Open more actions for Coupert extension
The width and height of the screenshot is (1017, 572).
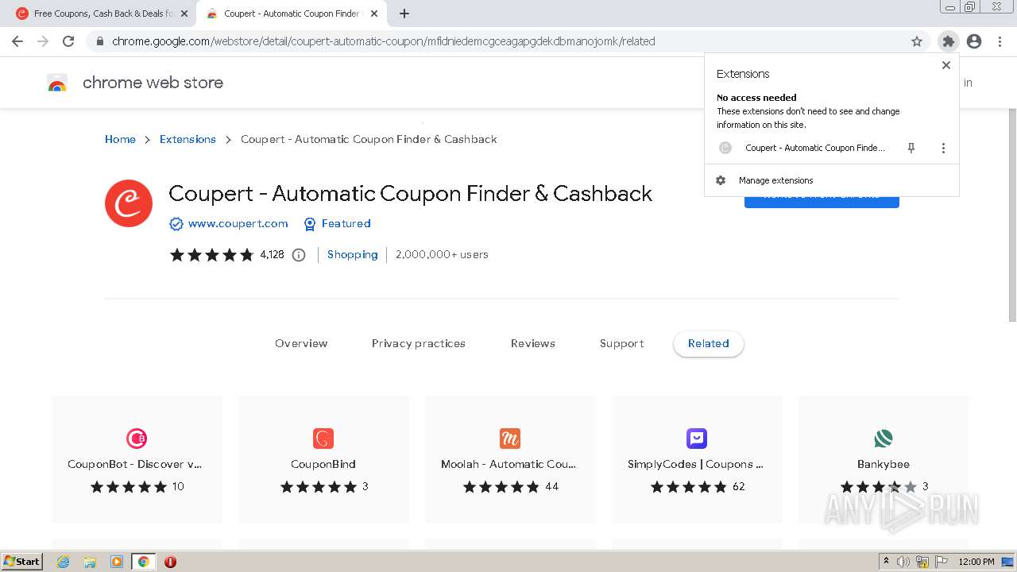tap(943, 148)
